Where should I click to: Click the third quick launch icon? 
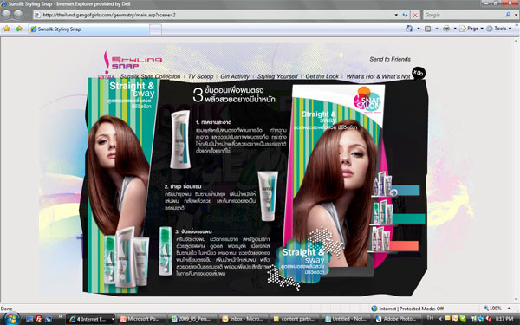[x=49, y=319]
